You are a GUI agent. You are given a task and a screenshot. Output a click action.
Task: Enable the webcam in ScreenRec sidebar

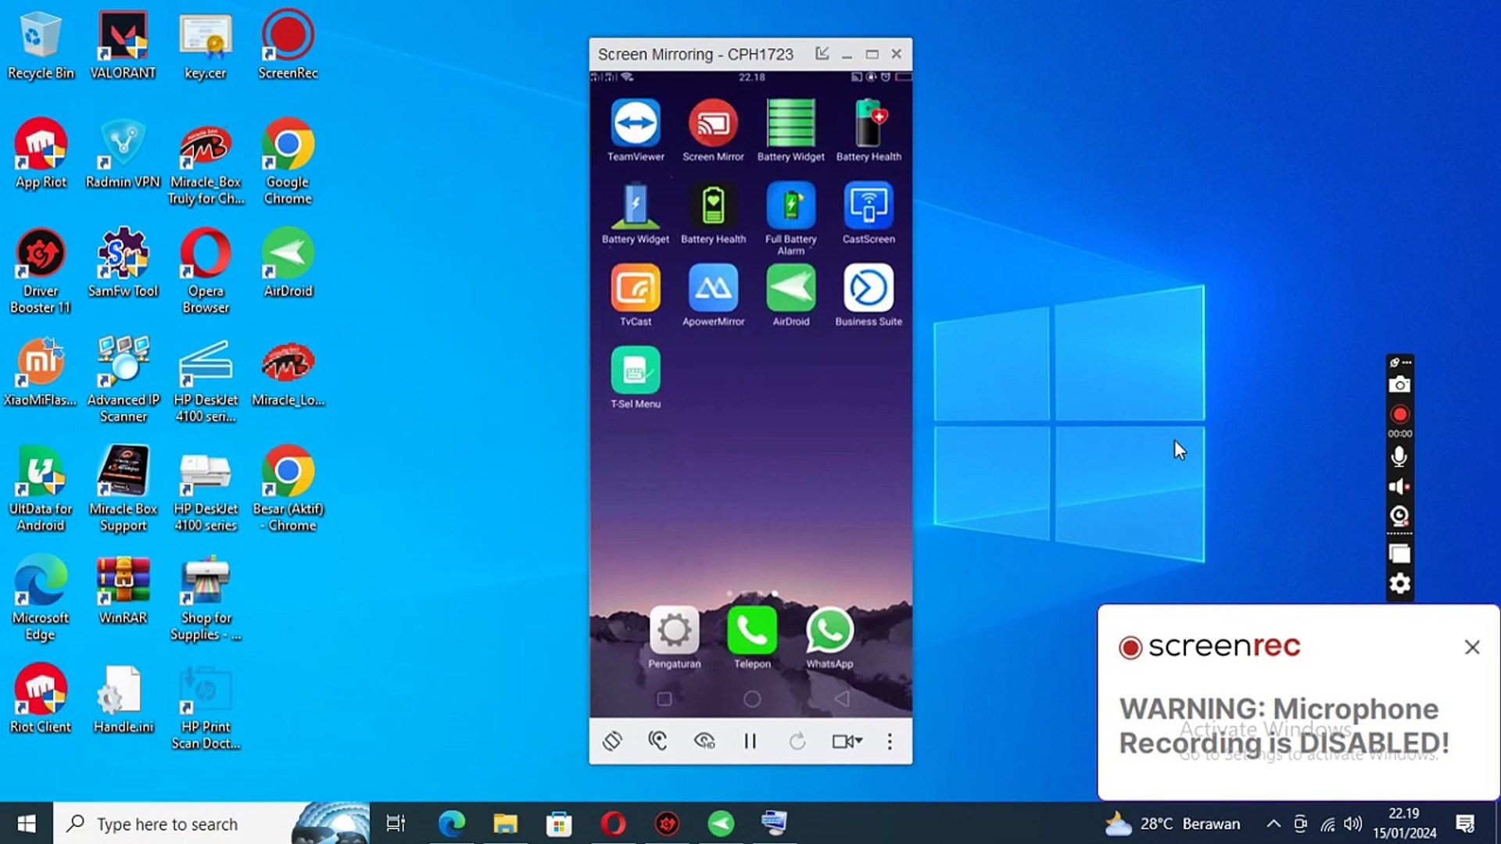(1399, 517)
